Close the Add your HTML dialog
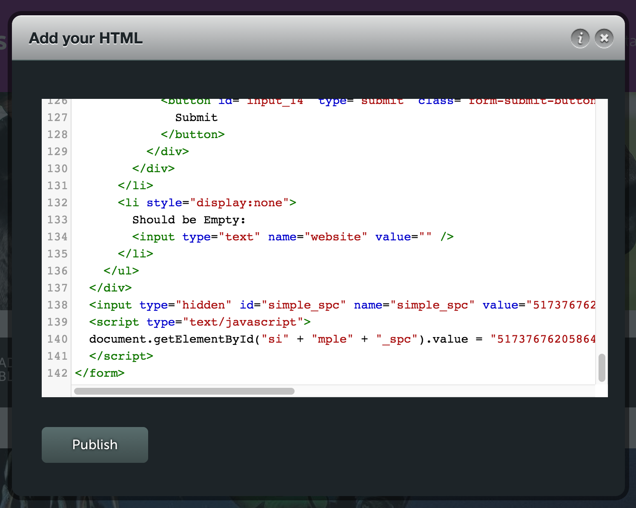Viewport: 636px width, 508px height. coord(604,39)
